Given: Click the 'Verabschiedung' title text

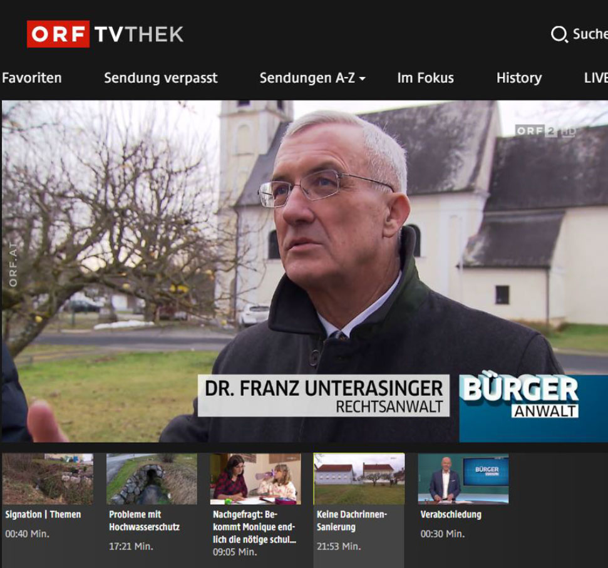Looking at the screenshot, I should (451, 515).
